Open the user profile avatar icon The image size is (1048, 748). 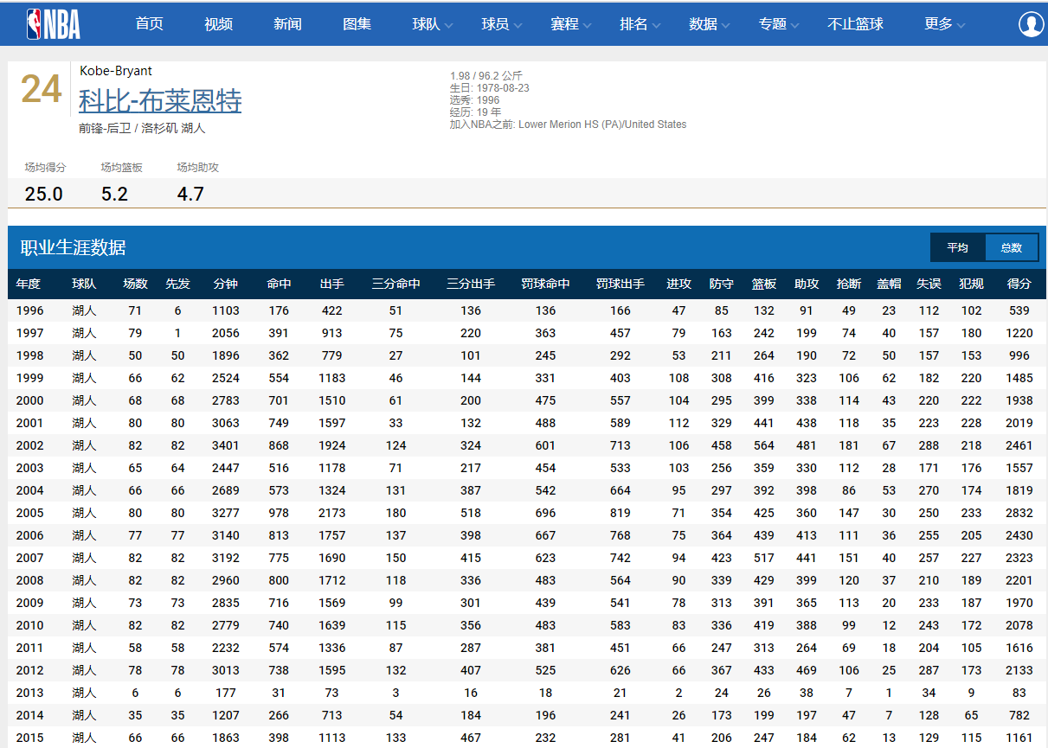click(1031, 24)
